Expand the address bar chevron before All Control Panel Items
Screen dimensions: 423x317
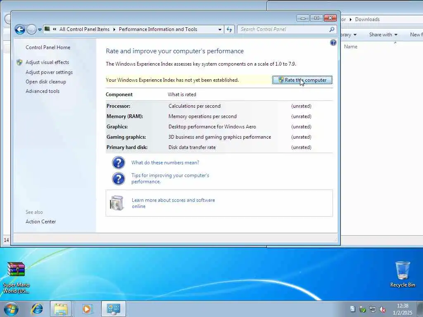point(55,29)
